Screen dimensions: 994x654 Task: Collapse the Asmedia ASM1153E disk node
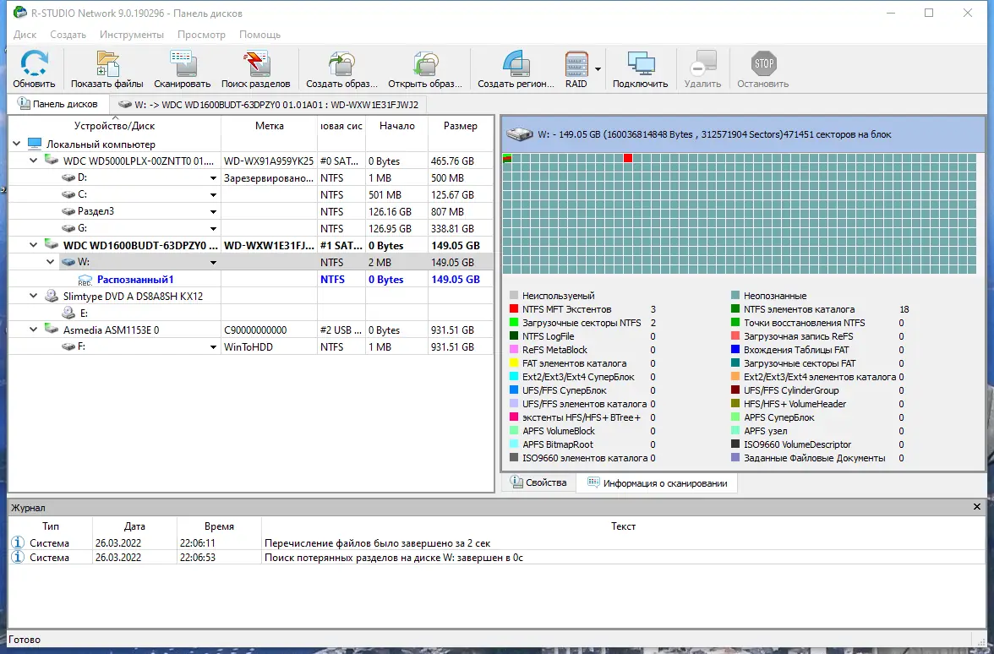click(34, 330)
